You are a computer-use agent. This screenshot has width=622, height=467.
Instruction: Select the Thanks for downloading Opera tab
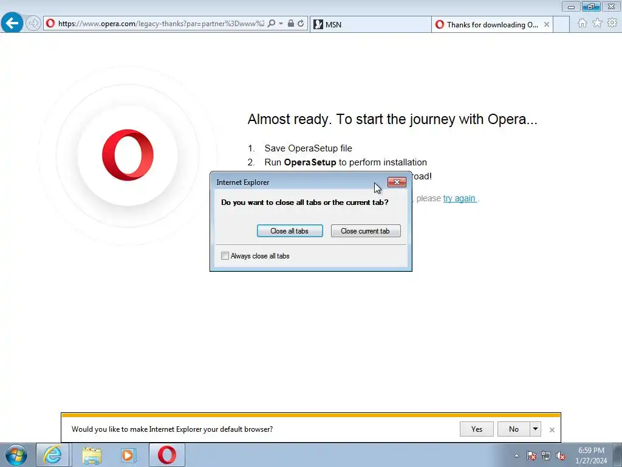coord(492,24)
